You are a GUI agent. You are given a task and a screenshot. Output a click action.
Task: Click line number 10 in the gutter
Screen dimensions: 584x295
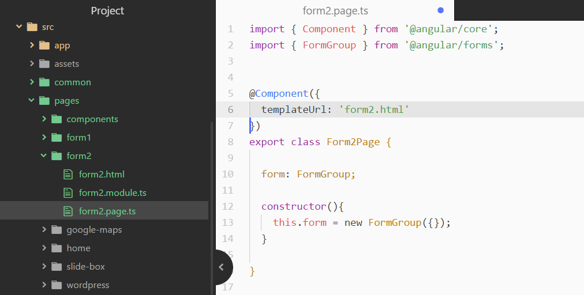(227, 174)
